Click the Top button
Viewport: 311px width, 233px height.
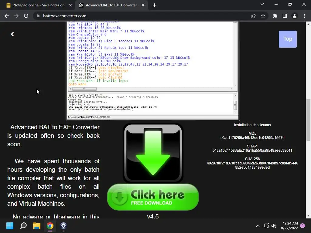coord(288,39)
